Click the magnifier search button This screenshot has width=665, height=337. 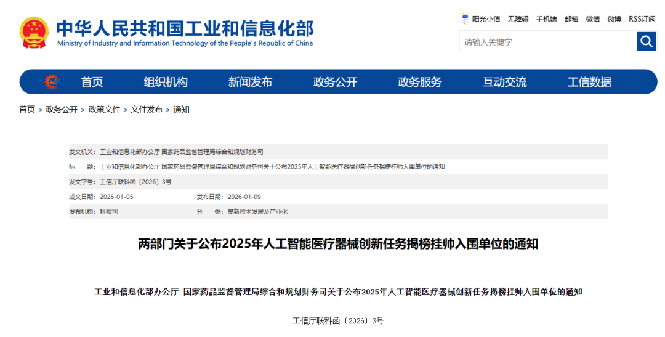(x=646, y=41)
